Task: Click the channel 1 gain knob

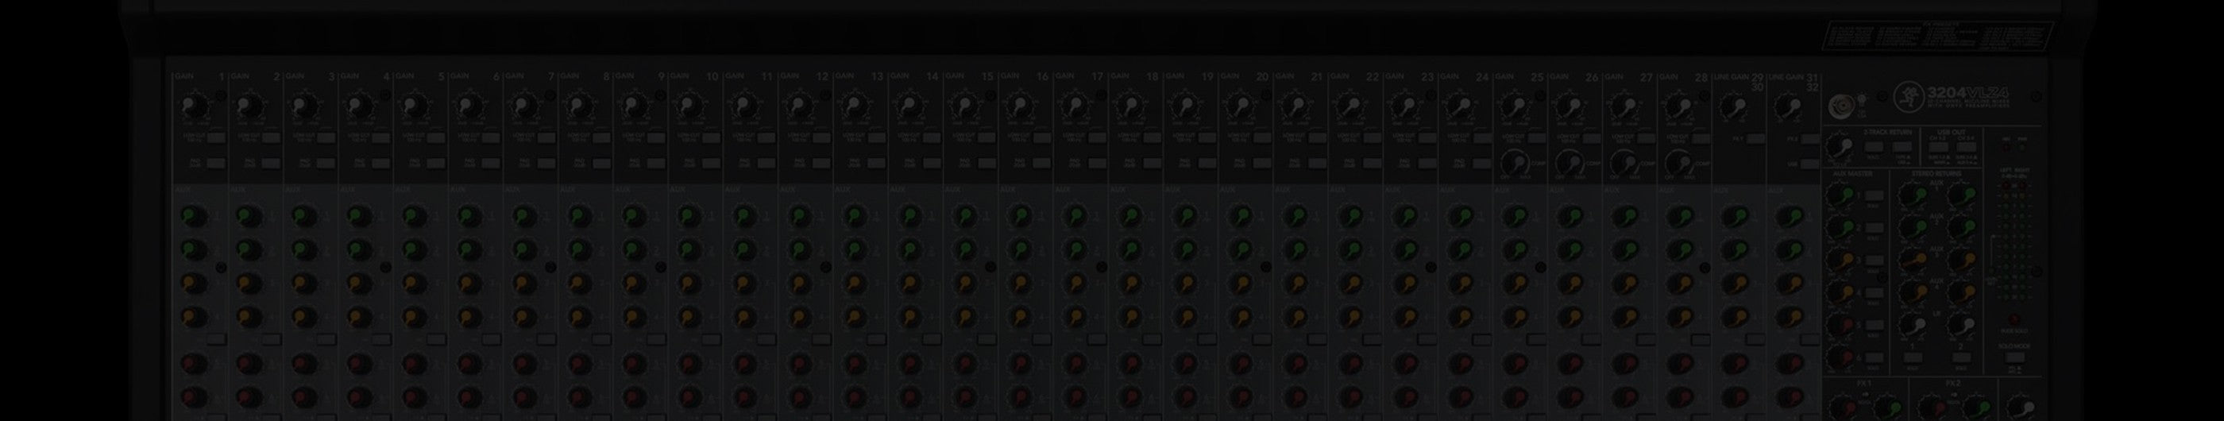Action: [x=192, y=108]
